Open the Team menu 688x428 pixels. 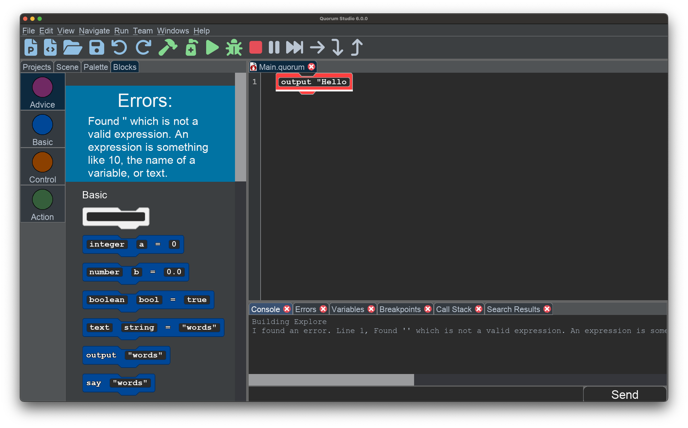(x=143, y=31)
